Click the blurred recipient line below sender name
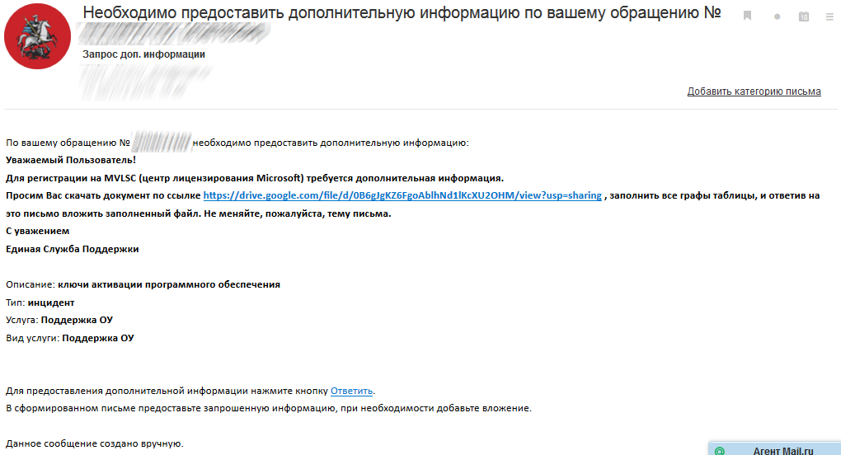The image size is (841, 455). [x=144, y=77]
